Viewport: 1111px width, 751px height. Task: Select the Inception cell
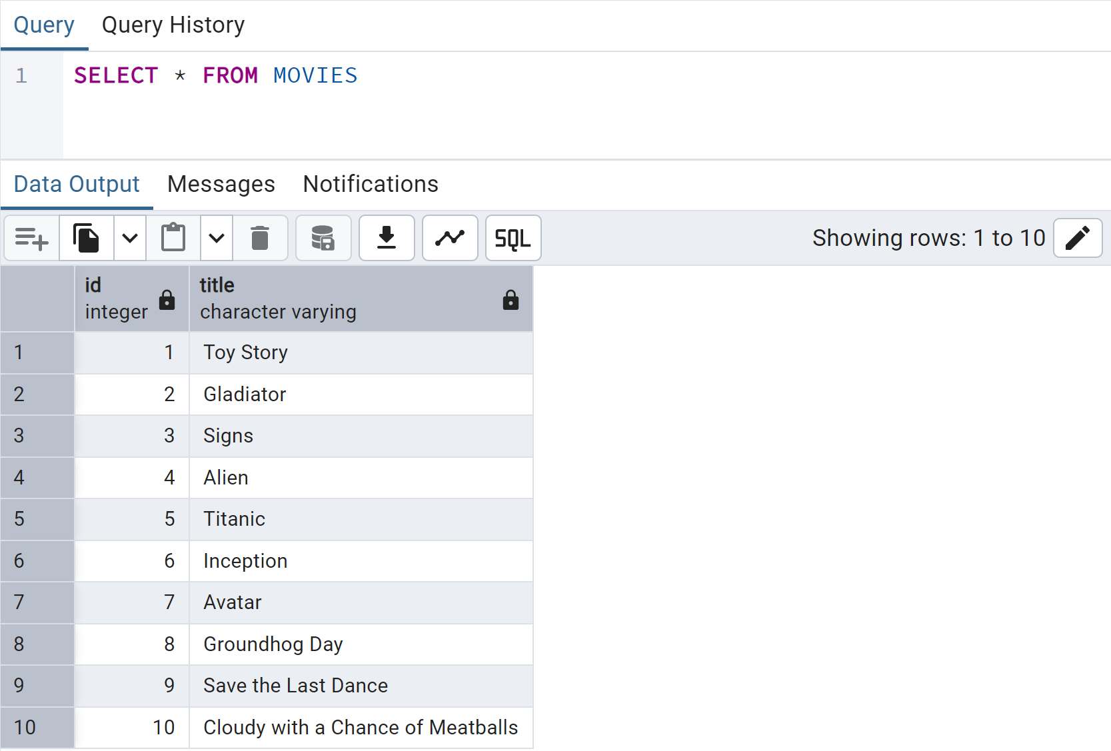[x=361, y=561]
